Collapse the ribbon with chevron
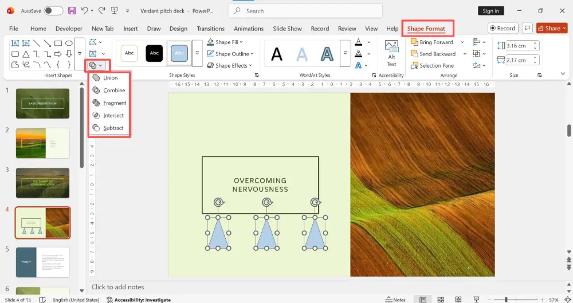Image resolution: width=573 pixels, height=303 pixels. [563, 74]
